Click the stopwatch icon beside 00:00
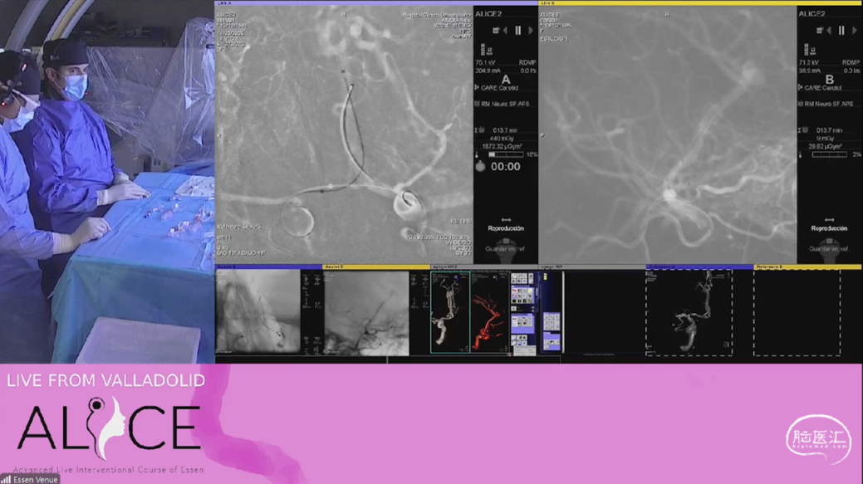Screen dimensions: 863x484 point(480,166)
